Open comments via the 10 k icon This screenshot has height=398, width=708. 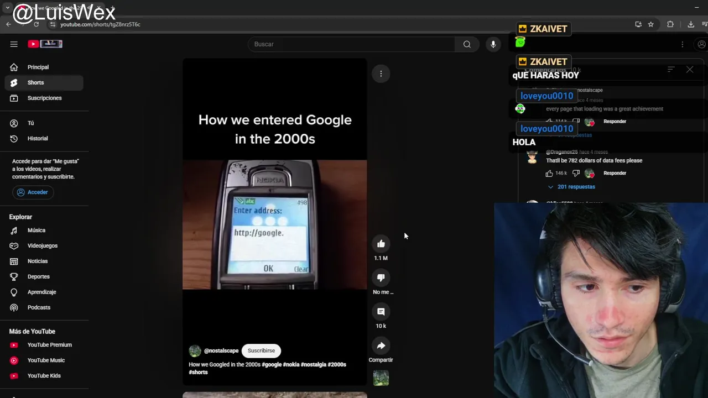(381, 312)
